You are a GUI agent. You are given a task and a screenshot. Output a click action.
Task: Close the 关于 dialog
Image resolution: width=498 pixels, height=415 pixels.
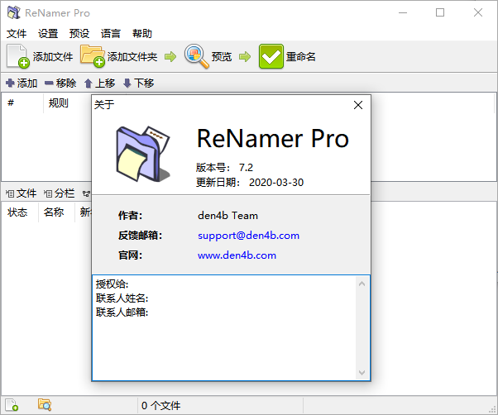pyautogui.click(x=358, y=105)
